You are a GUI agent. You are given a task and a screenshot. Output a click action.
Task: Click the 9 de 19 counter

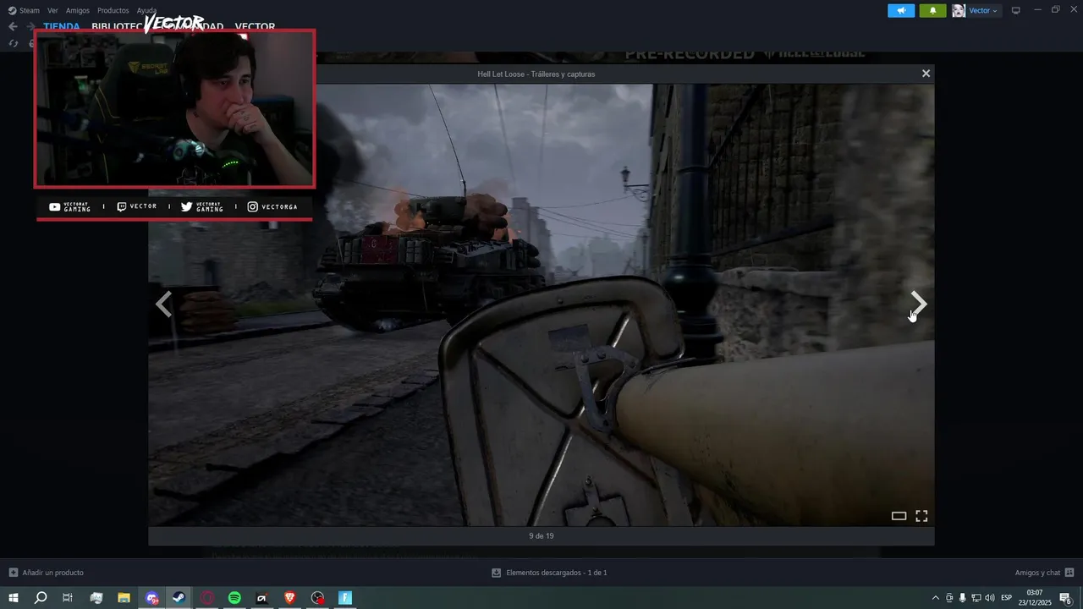click(541, 535)
